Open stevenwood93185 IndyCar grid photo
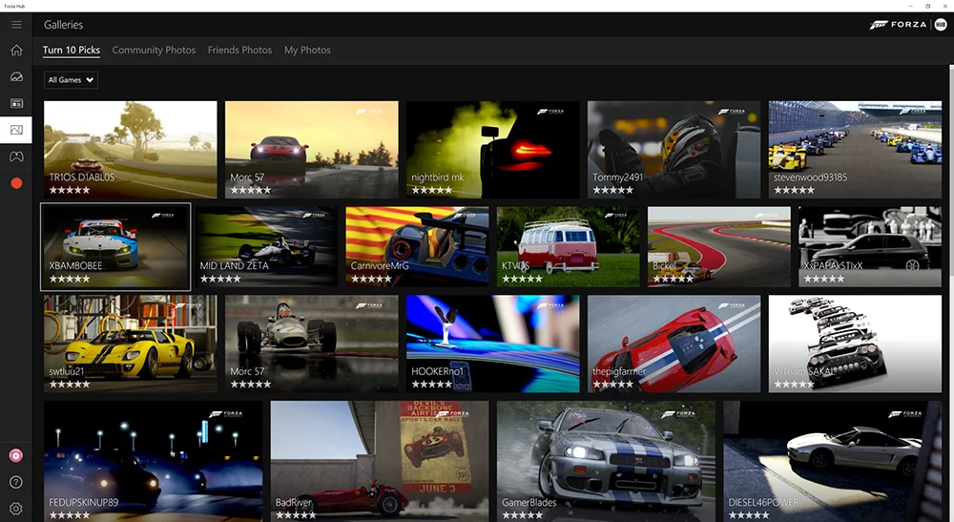The image size is (954, 522). click(855, 150)
